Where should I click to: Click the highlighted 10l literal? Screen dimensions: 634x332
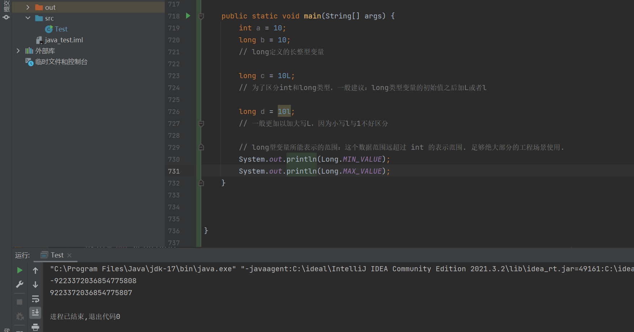tap(284, 111)
